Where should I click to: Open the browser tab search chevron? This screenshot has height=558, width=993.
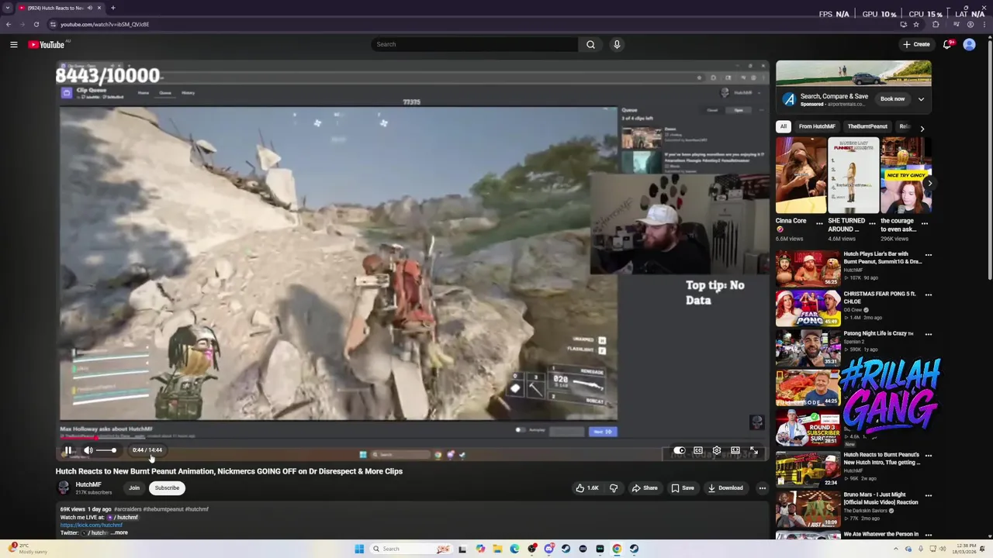(8, 8)
